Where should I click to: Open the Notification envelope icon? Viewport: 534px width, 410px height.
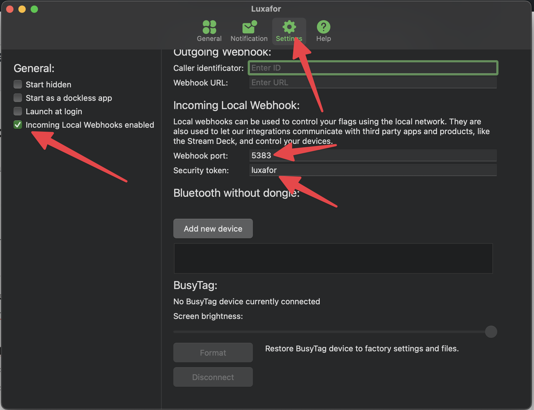(x=249, y=27)
